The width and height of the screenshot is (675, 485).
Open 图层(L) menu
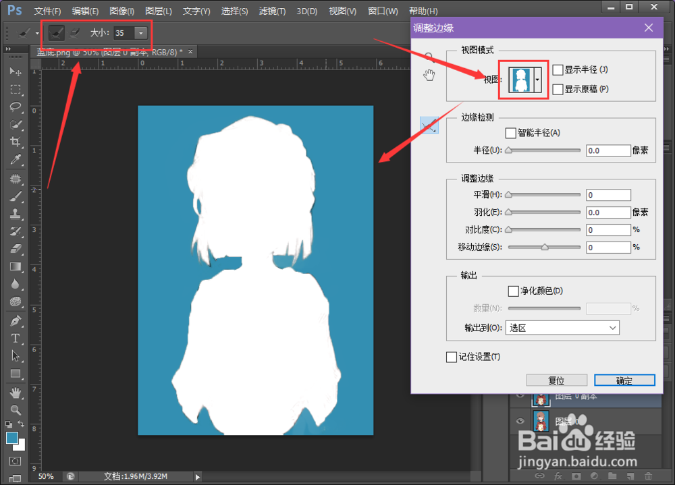pos(159,11)
